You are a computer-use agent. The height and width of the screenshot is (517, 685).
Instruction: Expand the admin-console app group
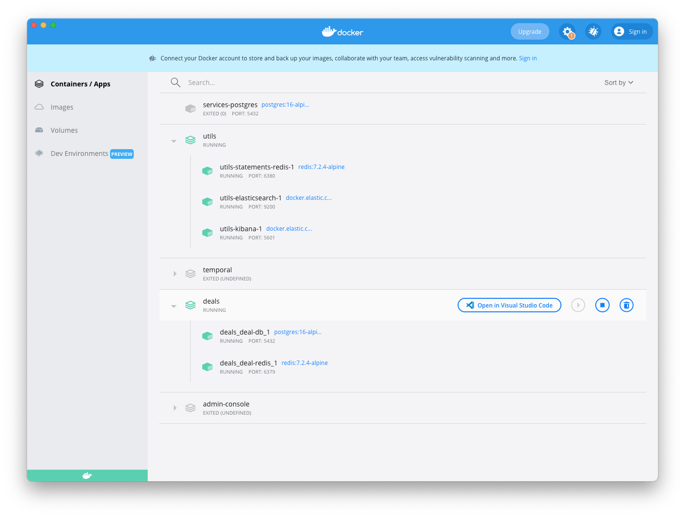[175, 408]
